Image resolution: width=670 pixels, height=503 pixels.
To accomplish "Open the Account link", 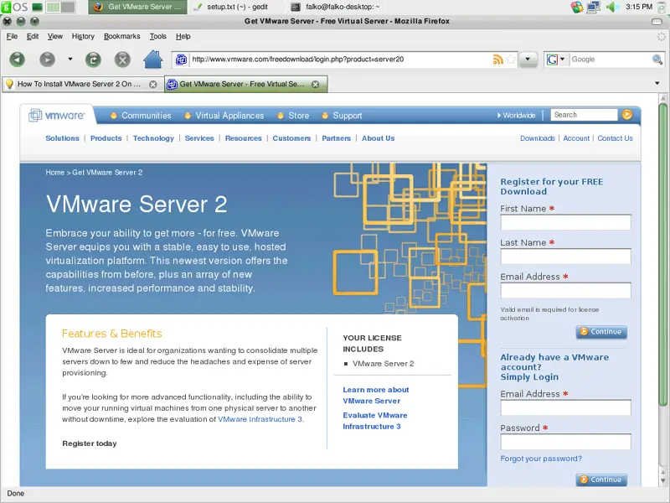I will (x=576, y=138).
